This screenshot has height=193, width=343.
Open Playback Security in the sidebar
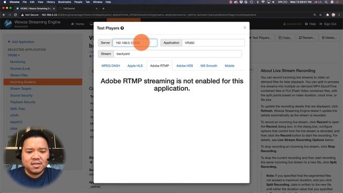tap(23, 102)
